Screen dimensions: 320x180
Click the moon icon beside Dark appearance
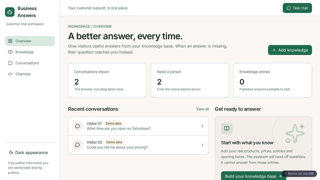(x=11, y=152)
